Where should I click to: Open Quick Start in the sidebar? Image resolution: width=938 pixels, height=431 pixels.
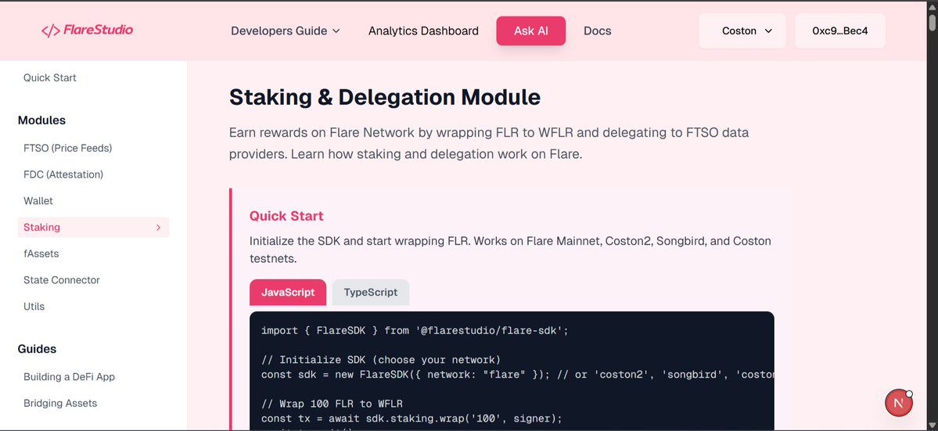(x=49, y=77)
